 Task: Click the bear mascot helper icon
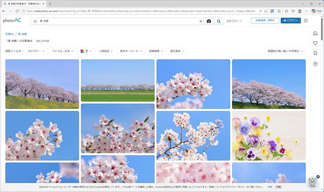pos(313,182)
